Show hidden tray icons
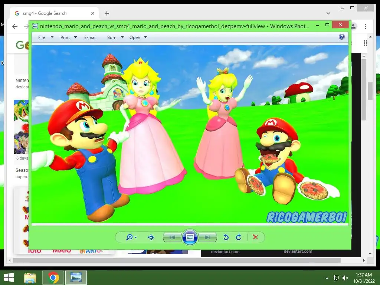This screenshot has width=380, height=285. tap(327, 278)
